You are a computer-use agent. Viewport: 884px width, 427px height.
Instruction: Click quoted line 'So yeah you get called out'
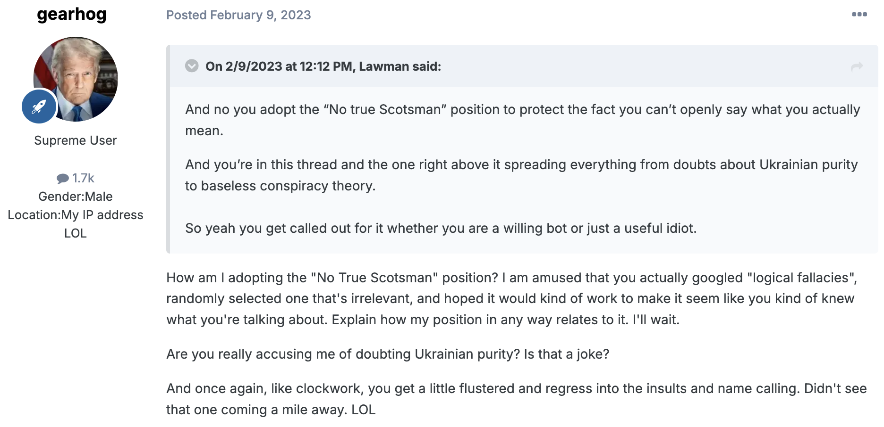[x=441, y=228]
